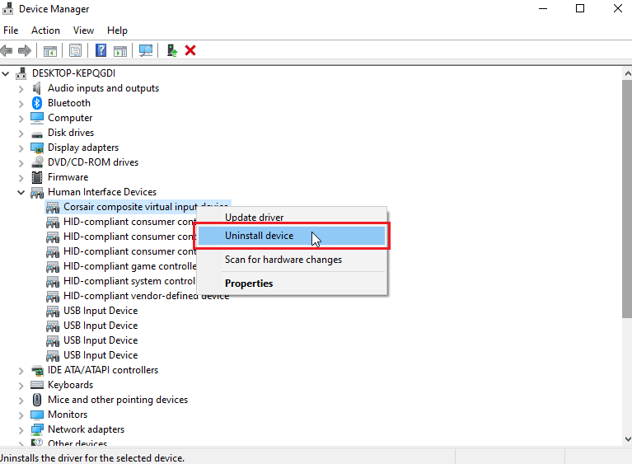Viewport: 632px width, 464px height.
Task: Click the Monitors category icon
Action: click(37, 415)
